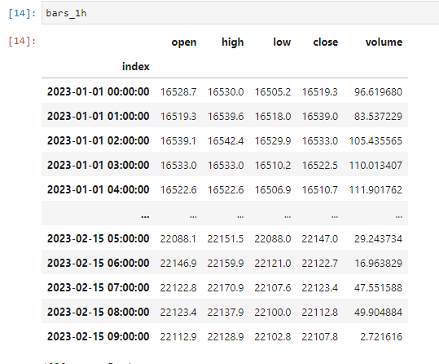Click volume value 110.013407
The width and height of the screenshot is (439, 364).
375,166
